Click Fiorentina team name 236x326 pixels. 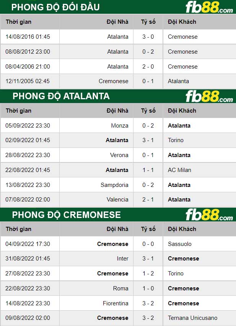116,303
